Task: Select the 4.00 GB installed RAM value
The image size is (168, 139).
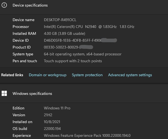Action: 65,34
